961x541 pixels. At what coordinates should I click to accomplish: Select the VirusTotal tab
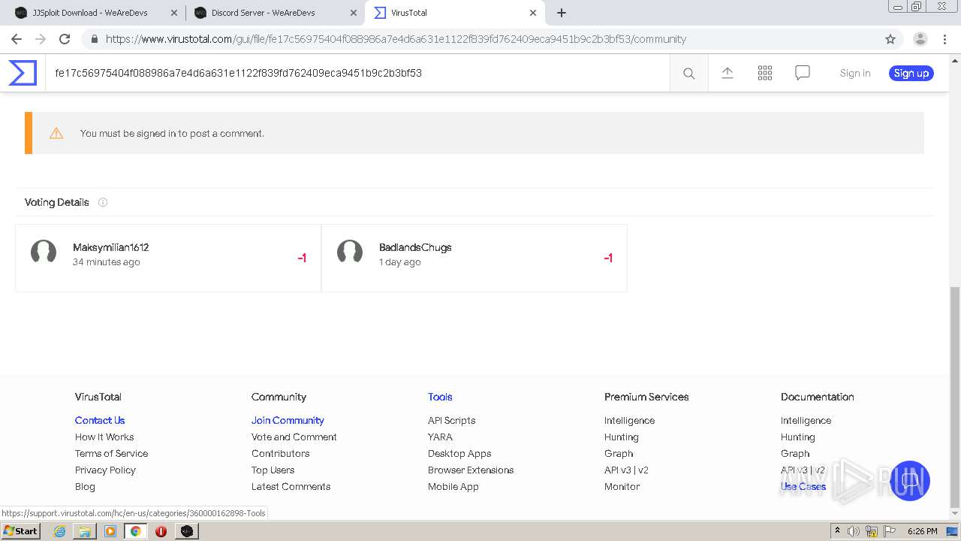tap(453, 13)
